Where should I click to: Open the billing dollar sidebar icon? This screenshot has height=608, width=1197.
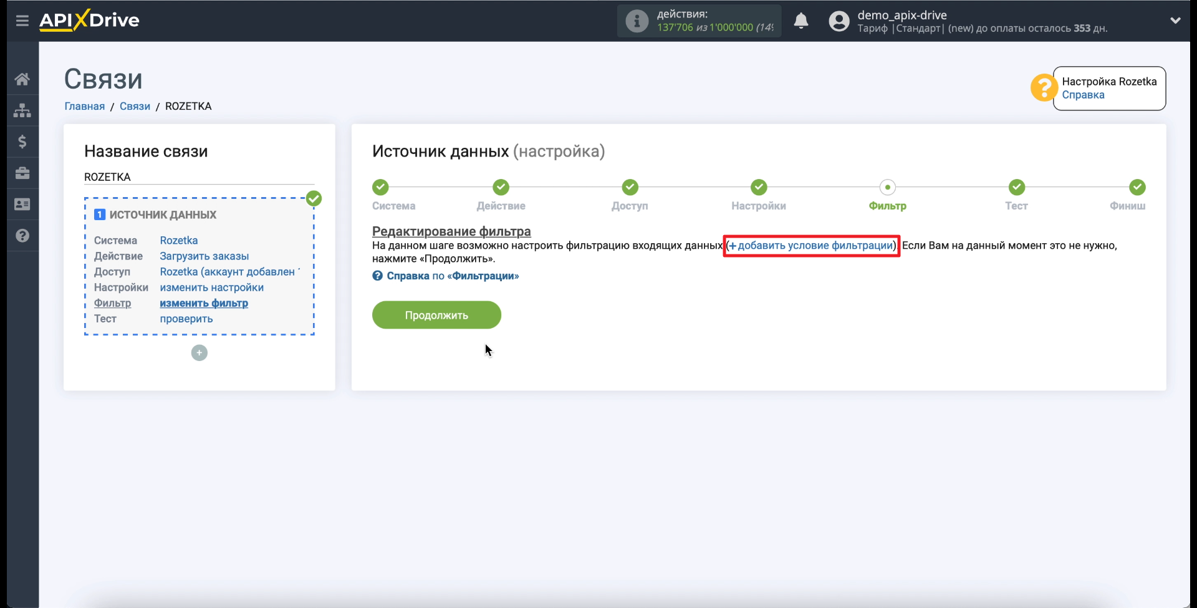[22, 142]
